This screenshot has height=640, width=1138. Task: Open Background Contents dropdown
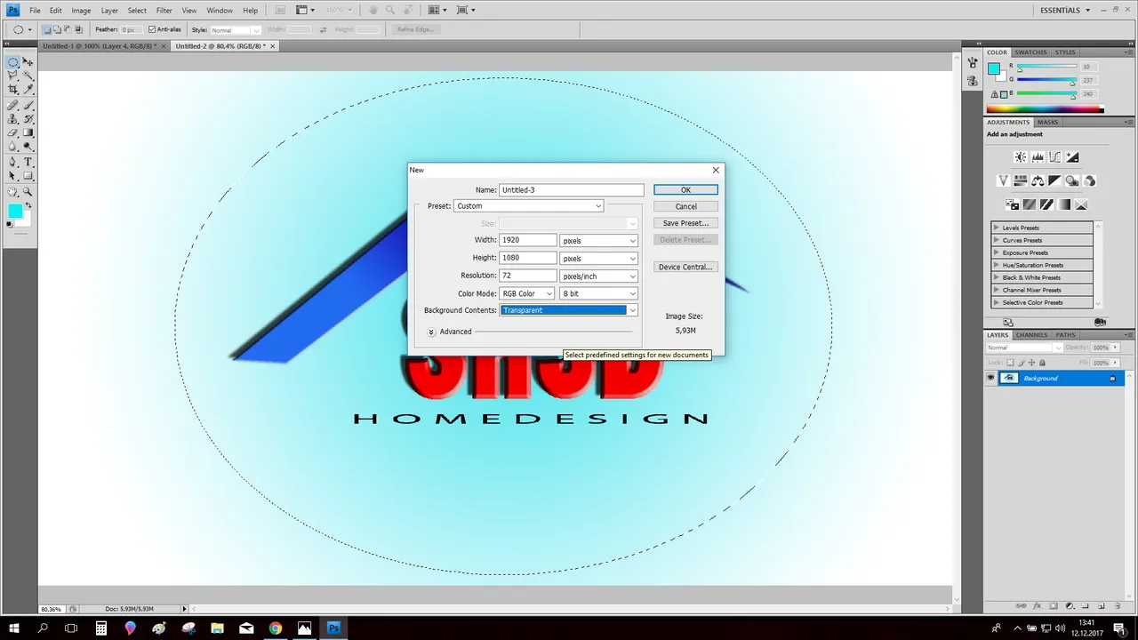click(569, 310)
